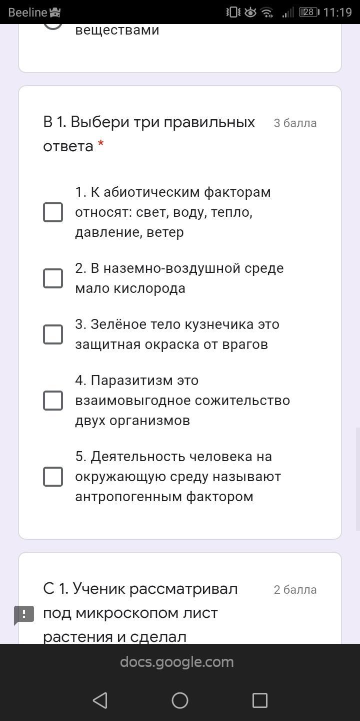
Task: Check answer 2 about наземно-воздушной среде
Action: tap(53, 278)
